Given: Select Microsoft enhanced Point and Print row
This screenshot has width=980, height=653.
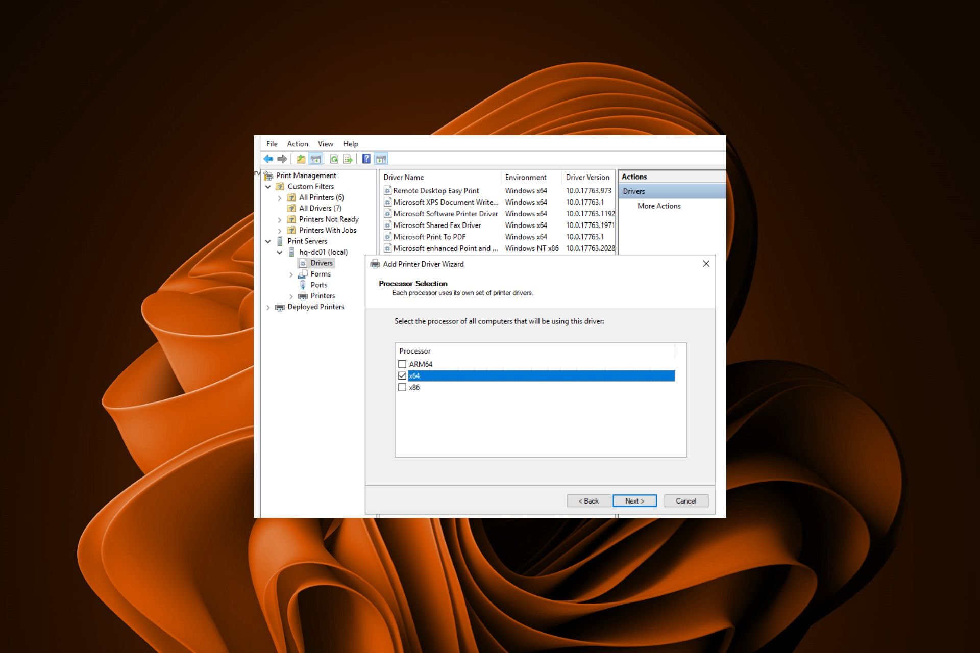Looking at the screenshot, I should click(499, 248).
